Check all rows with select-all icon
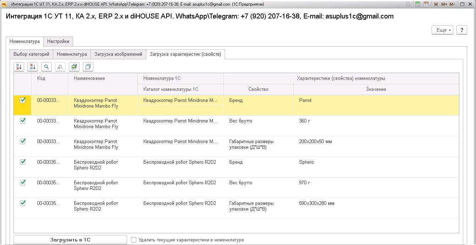 click(74, 67)
